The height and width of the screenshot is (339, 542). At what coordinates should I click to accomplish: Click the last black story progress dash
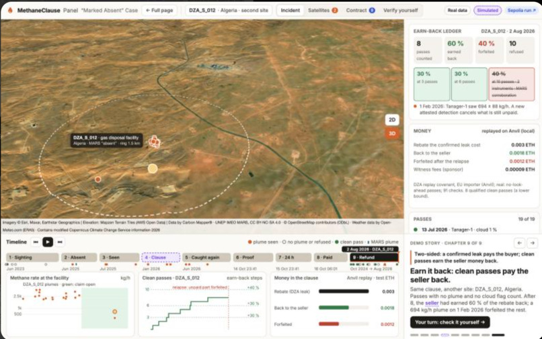pos(498,335)
